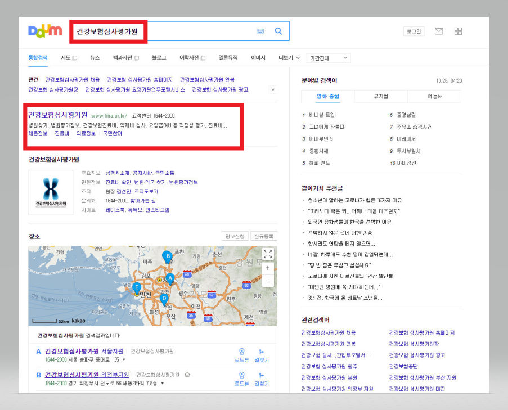Select the 예능tv tab
The height and width of the screenshot is (410, 508).
click(x=434, y=96)
